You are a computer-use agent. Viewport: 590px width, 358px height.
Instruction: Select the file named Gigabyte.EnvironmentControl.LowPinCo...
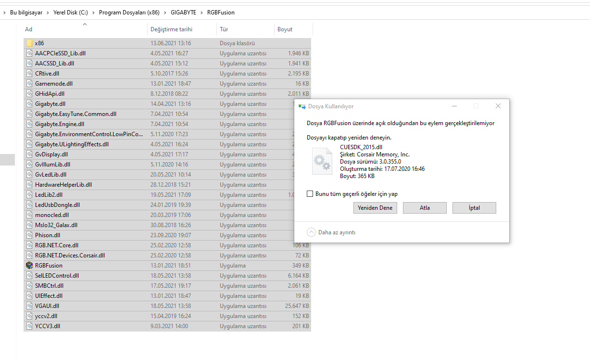click(x=89, y=134)
